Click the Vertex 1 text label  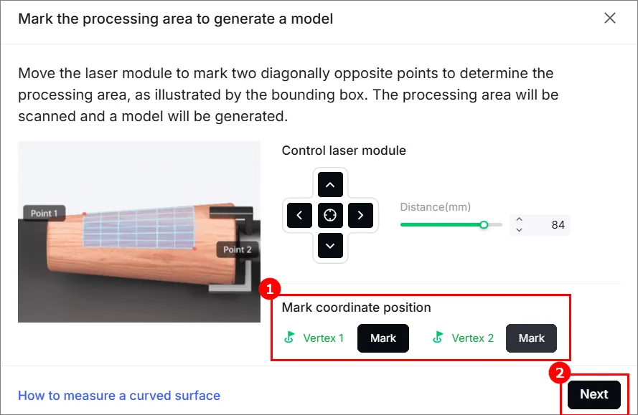(324, 338)
